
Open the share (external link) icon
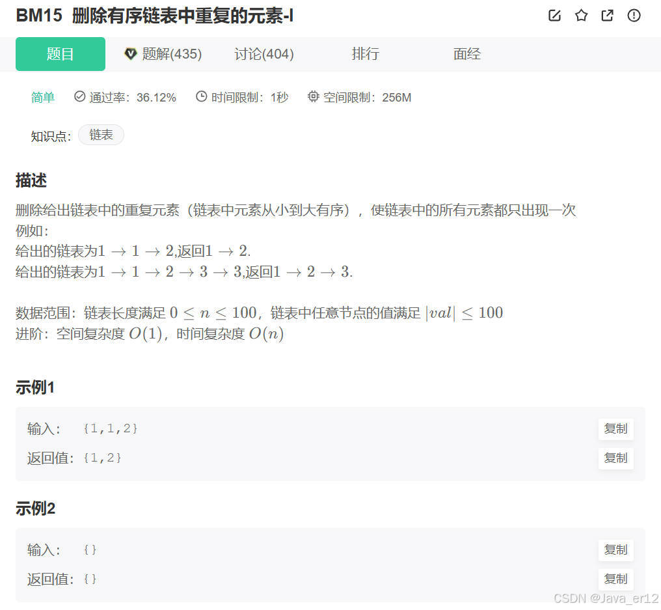[x=607, y=16]
